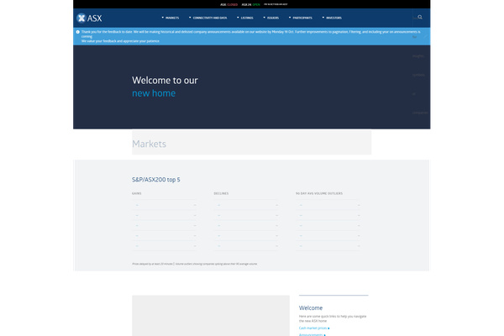Click the ASX Closed status in top bar
This screenshot has width=504, height=336.
tap(226, 4)
